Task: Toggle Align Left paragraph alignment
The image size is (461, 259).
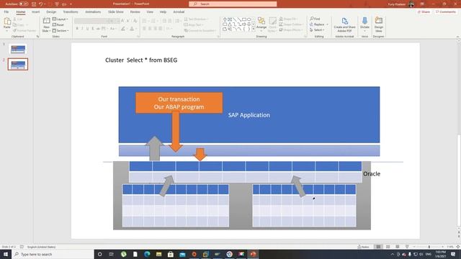Action: coord(144,29)
